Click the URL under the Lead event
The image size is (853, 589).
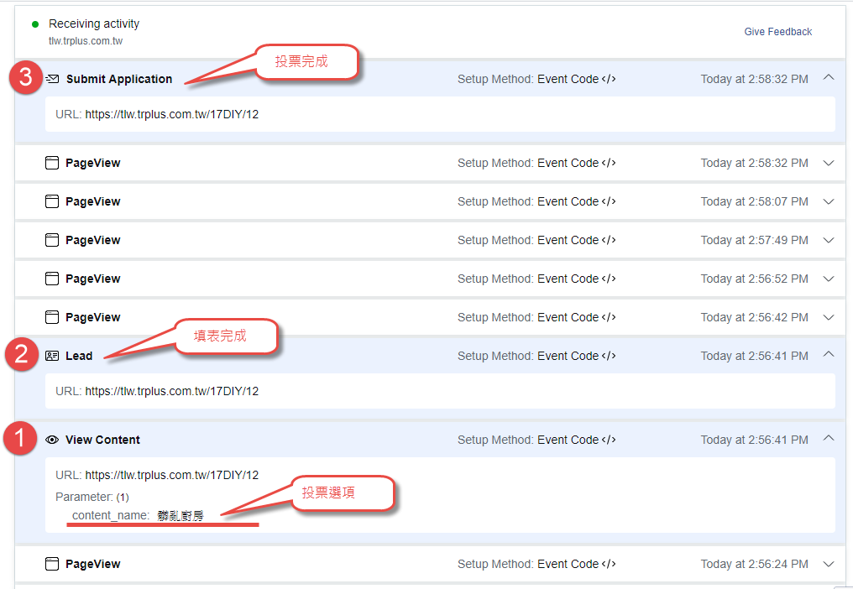click(x=171, y=391)
